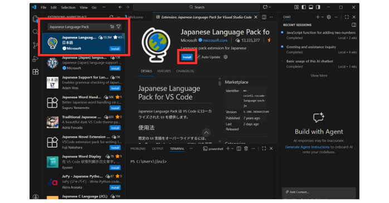Screen dimensions: 389x203
Task: Open terminal panel more actions ellipsis
Action: click(253, 148)
